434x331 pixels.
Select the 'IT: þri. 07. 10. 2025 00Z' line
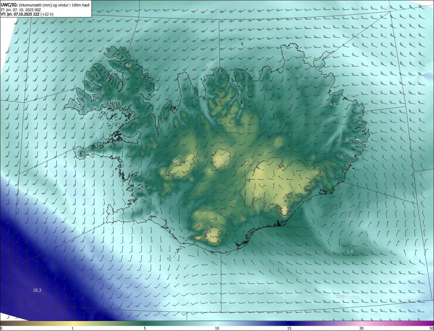[21, 10]
